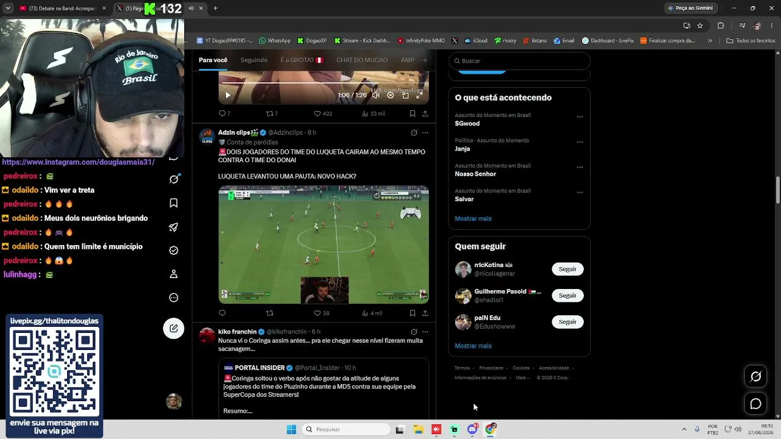Screen dimensions: 781x439
Task: Open more menu on Adzin clips post
Action: pos(425,132)
